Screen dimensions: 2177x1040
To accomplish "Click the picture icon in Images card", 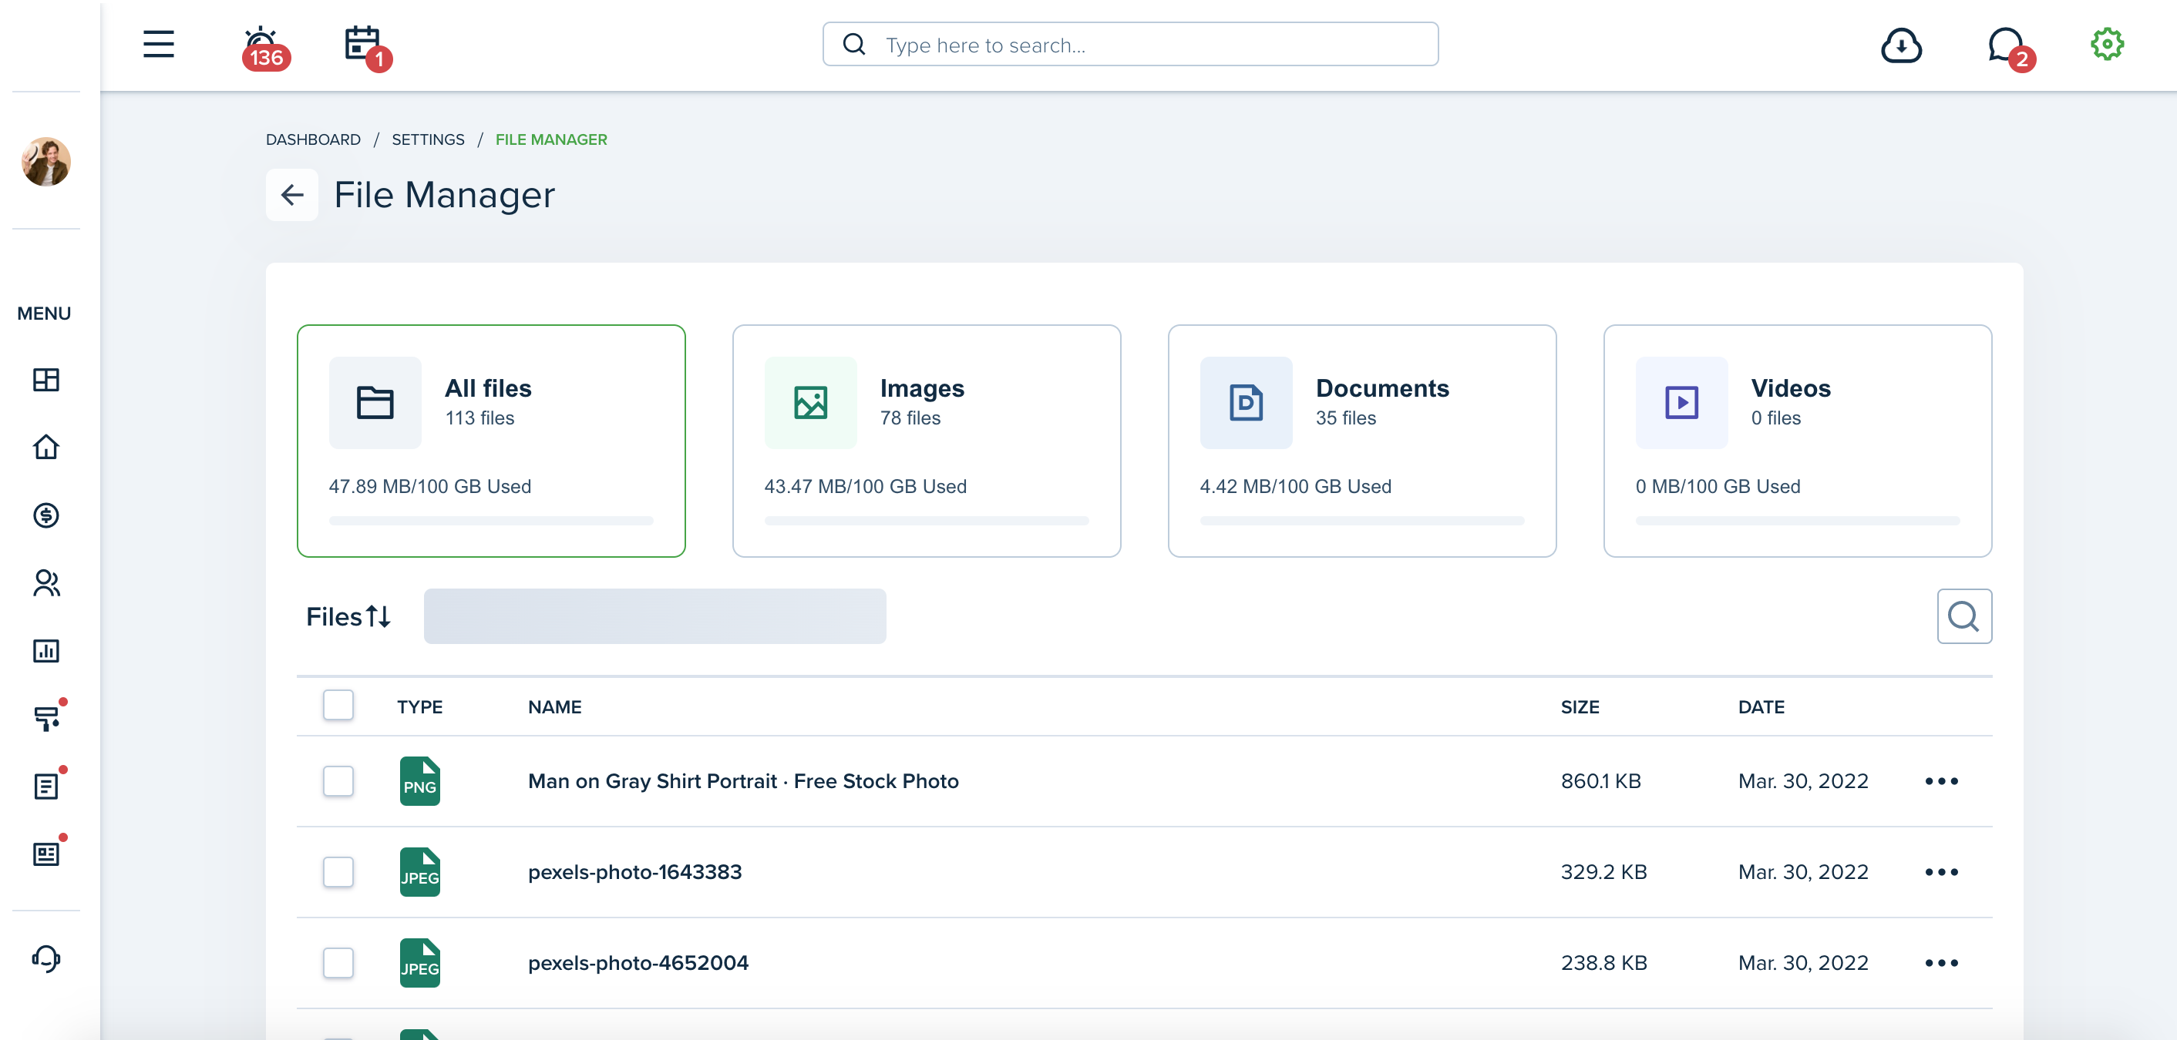I will 809,402.
